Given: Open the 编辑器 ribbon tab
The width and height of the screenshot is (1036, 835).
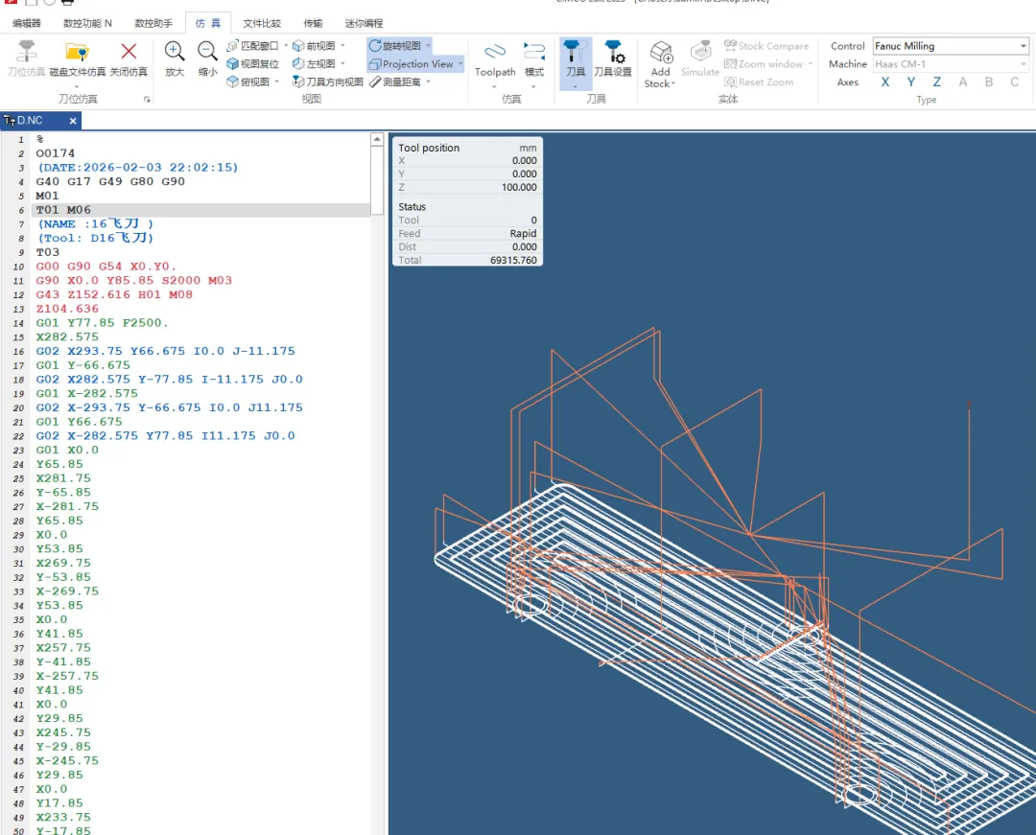Looking at the screenshot, I should click(27, 23).
